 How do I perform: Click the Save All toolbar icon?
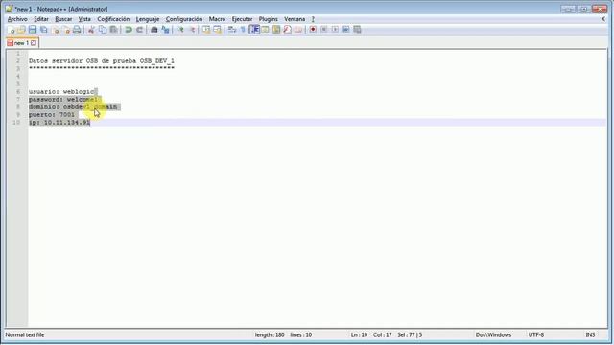(x=43, y=30)
